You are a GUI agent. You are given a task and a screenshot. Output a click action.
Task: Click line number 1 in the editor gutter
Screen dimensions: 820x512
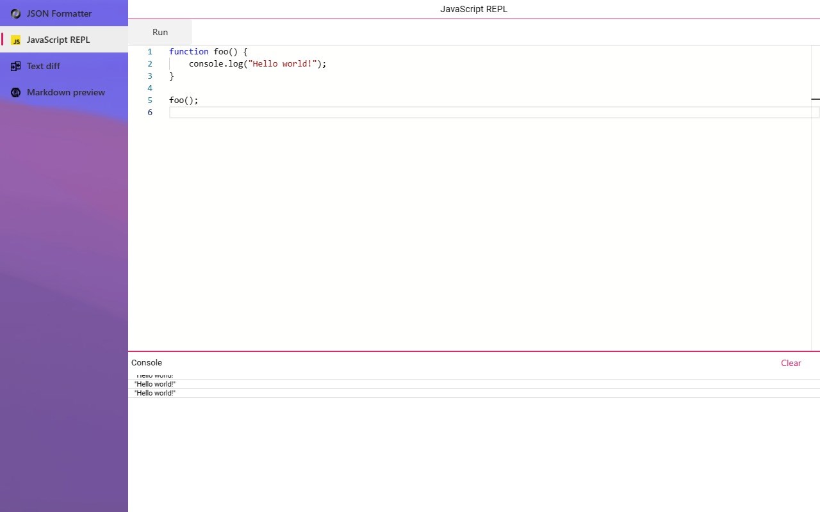(150, 51)
